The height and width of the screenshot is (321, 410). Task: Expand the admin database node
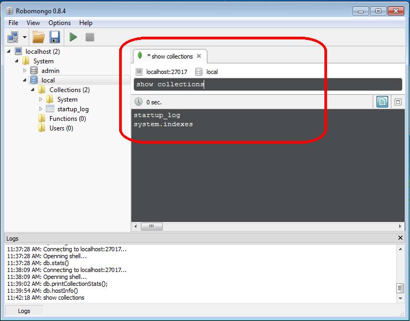pos(24,71)
